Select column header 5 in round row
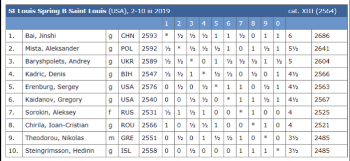Viewport: 350px width, 161px height. (216, 24)
